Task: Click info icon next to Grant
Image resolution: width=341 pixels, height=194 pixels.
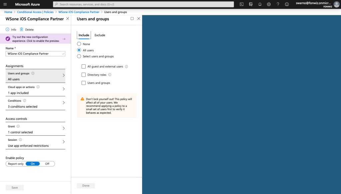Action: point(18,126)
